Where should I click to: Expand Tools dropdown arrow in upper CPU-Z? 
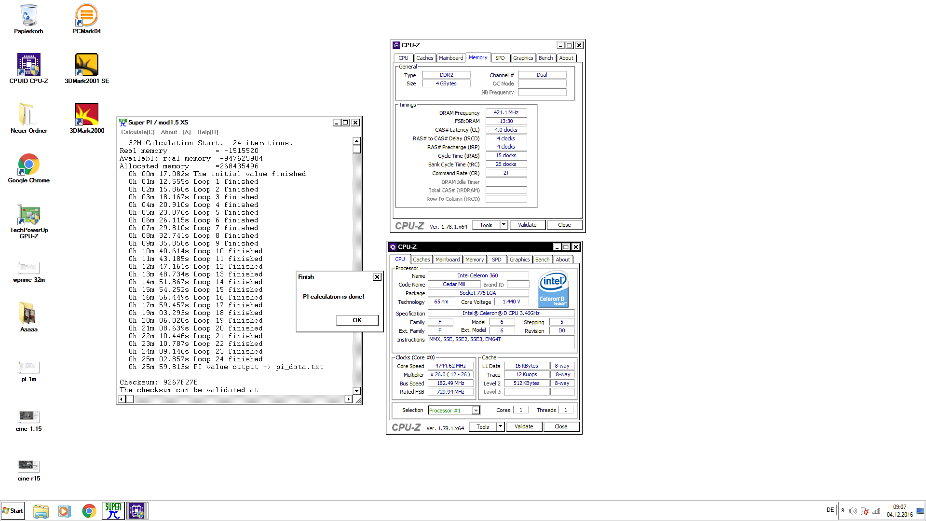click(504, 225)
